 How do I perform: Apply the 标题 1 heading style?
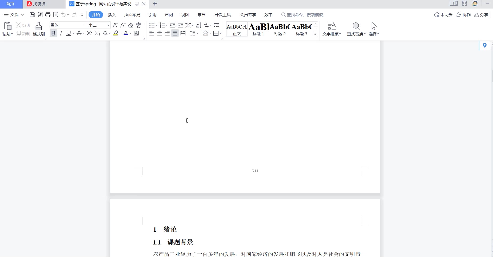point(258,29)
